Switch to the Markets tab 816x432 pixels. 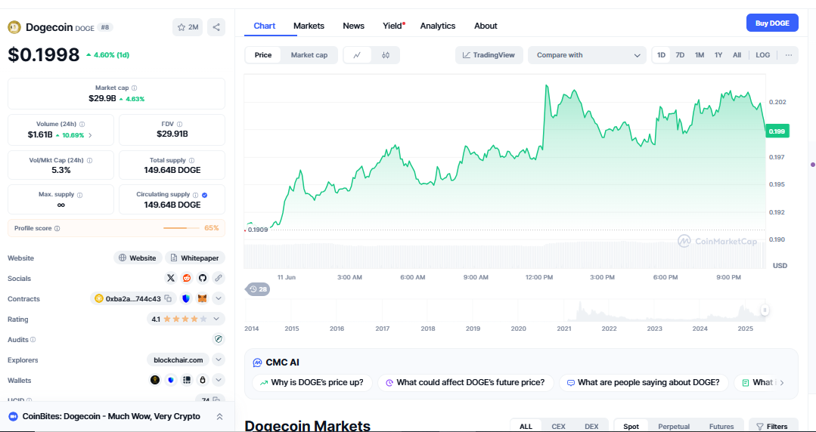(309, 26)
